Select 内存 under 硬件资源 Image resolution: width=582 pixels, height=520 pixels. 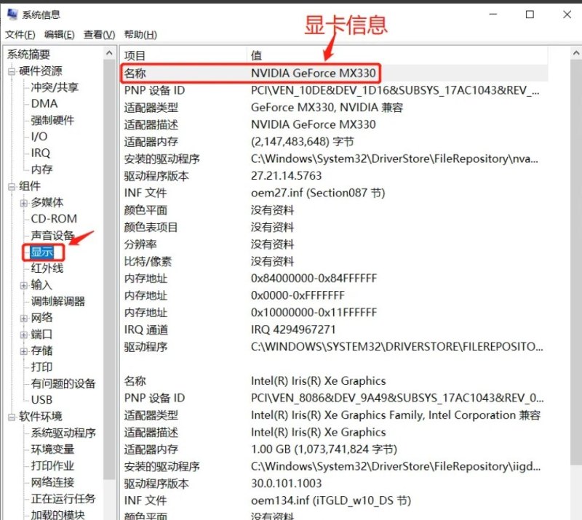[x=41, y=169]
